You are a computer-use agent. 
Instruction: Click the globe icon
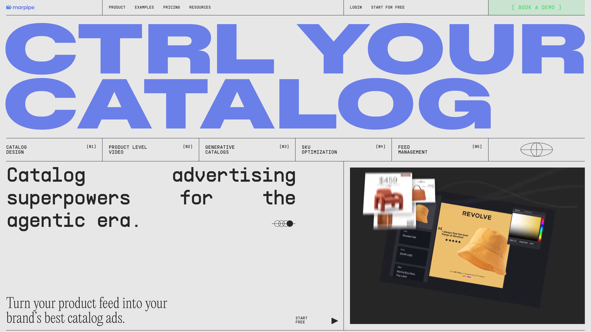pos(536,149)
